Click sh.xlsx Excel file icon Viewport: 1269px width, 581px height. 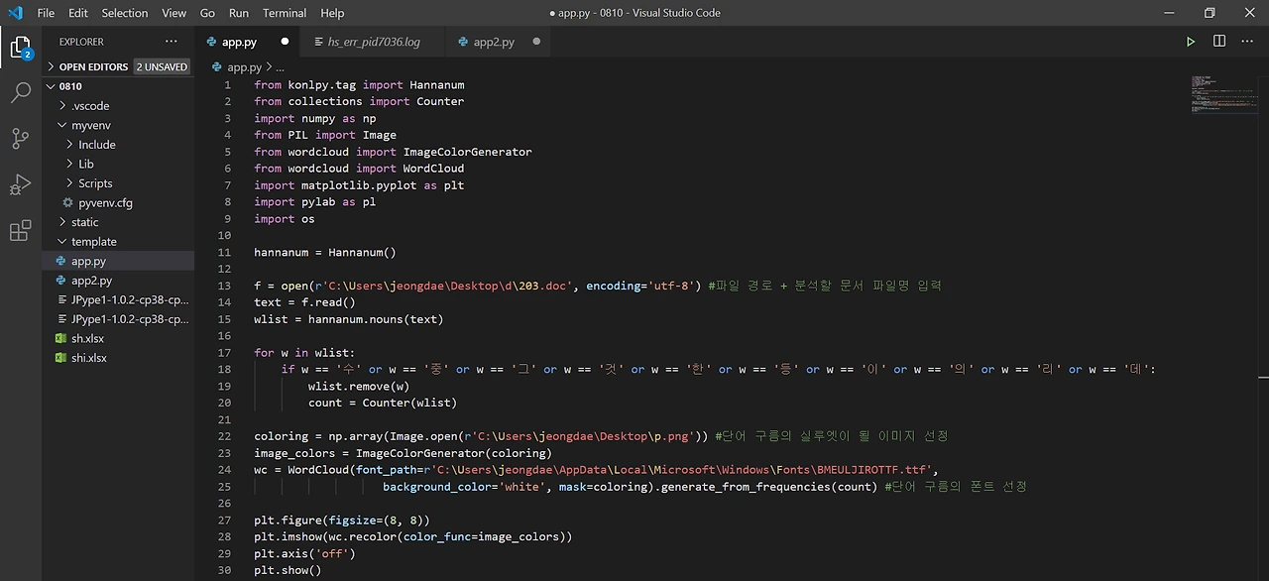pyautogui.click(x=61, y=338)
